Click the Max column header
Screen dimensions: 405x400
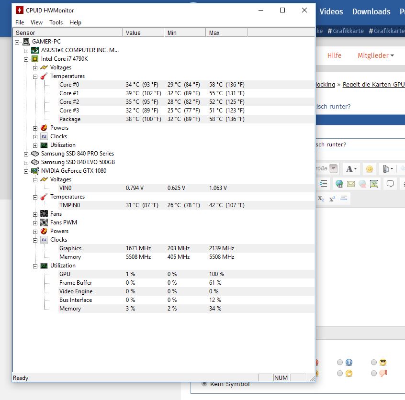point(226,33)
